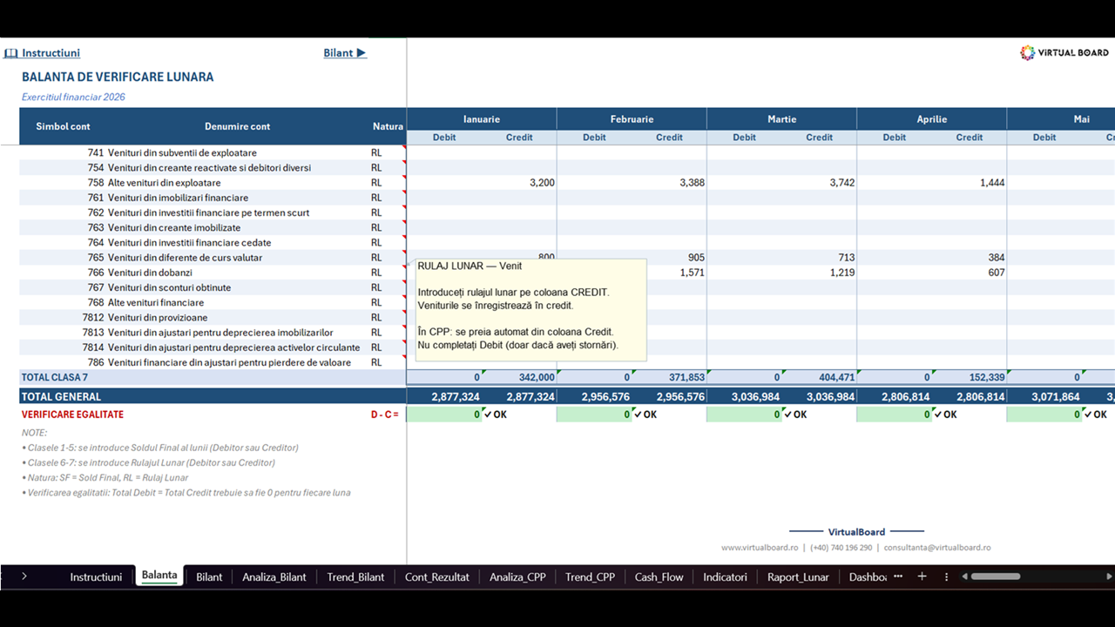The width and height of the screenshot is (1115, 627).
Task: Click the horizontal scrollbar right arrow
Action: coord(1109,576)
